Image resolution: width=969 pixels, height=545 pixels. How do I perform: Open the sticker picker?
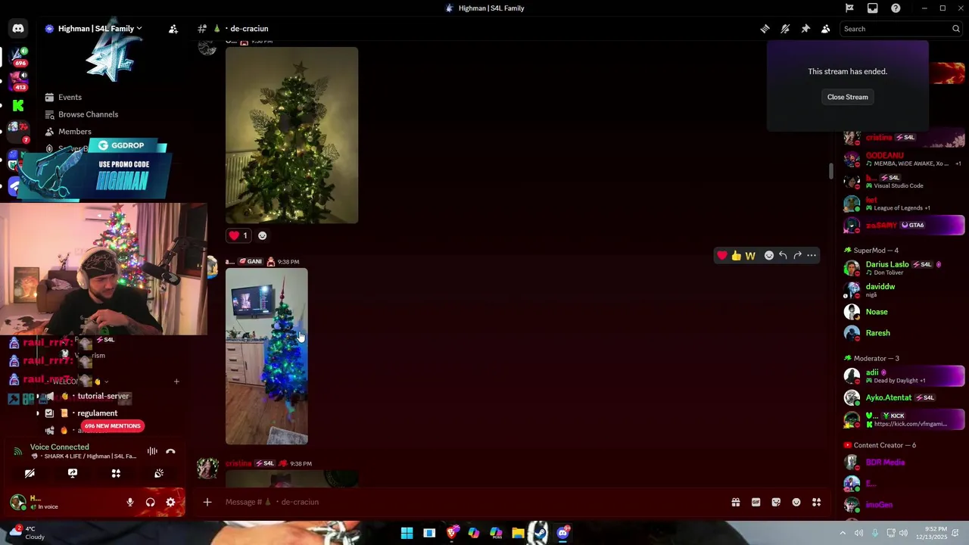pyautogui.click(x=776, y=502)
